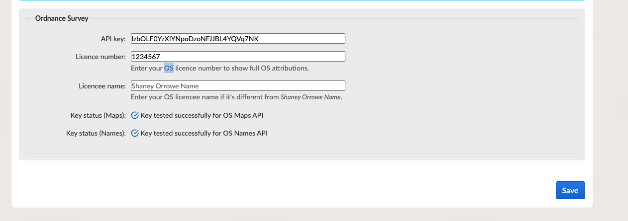
Task: Click the "API key:" label
Action: (113, 39)
